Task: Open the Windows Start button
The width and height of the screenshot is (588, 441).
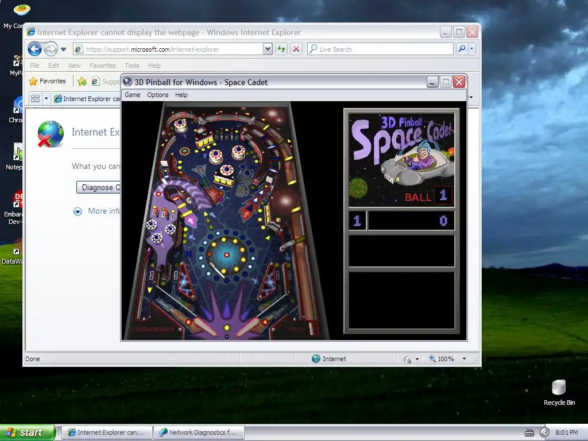Action: click(28, 432)
